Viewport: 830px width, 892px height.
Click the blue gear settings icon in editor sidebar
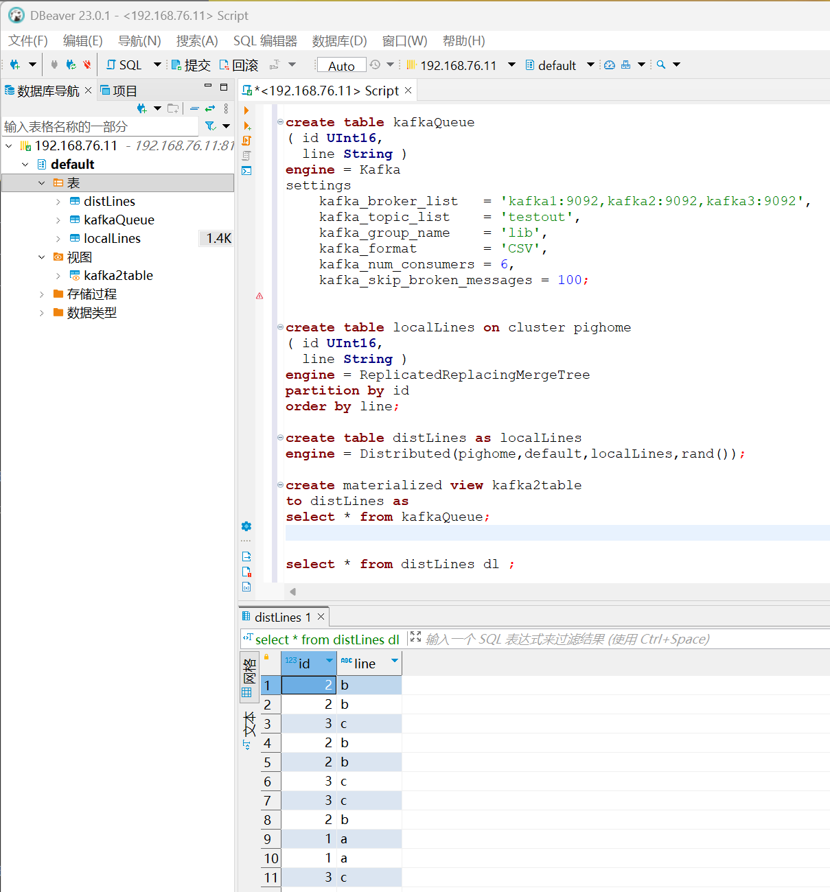tap(246, 526)
